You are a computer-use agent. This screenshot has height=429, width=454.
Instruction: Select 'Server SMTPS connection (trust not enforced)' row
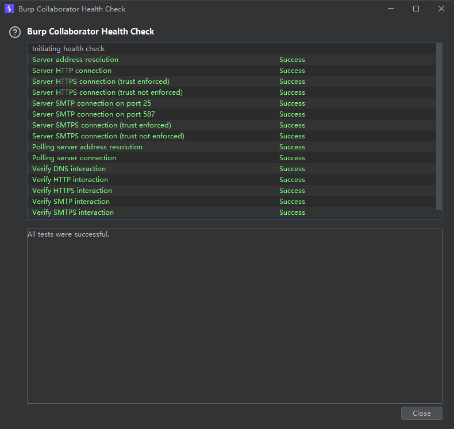232,136
